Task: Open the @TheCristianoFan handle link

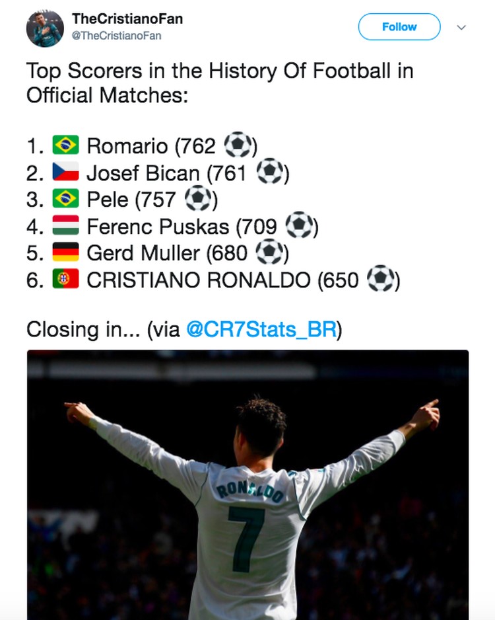Action: (x=116, y=36)
